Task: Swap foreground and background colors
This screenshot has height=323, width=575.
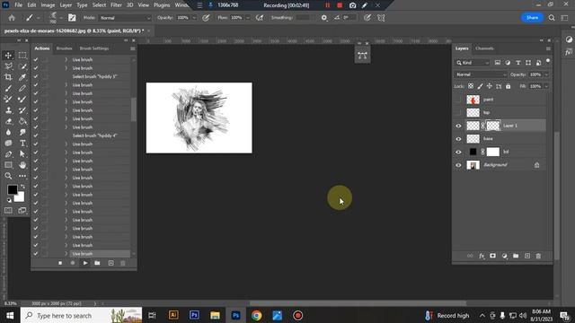Action: click(22, 187)
